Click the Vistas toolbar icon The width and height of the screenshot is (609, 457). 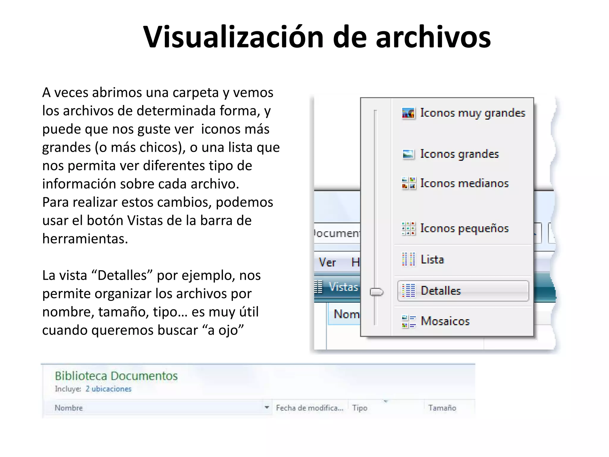(318, 287)
